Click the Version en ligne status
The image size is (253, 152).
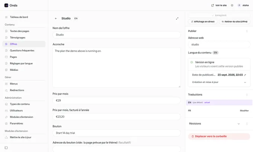205,62
